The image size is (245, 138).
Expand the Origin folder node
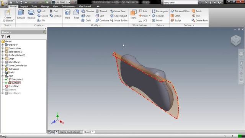click(3, 59)
